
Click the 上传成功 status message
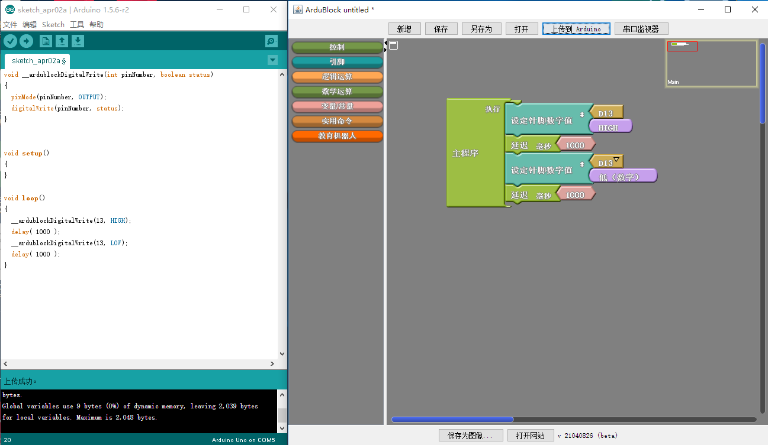coord(21,381)
